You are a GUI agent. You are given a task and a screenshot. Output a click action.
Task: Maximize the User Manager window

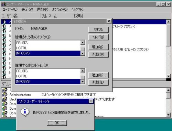pyautogui.click(x=163, y=4)
